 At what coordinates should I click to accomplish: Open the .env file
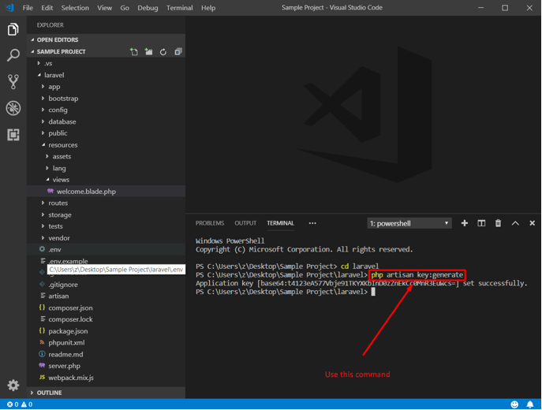pyautogui.click(x=107, y=249)
